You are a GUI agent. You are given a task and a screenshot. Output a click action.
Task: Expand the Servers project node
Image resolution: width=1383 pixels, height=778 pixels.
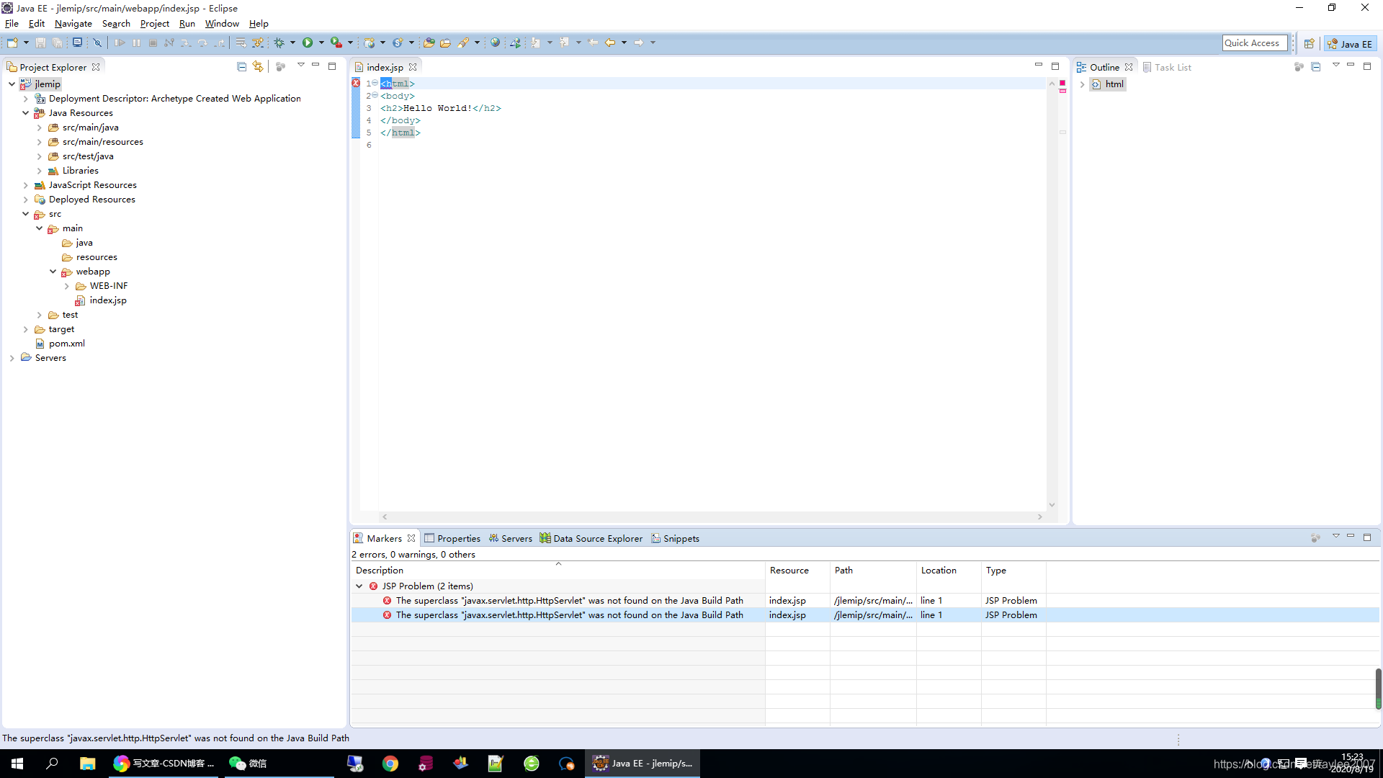(12, 358)
